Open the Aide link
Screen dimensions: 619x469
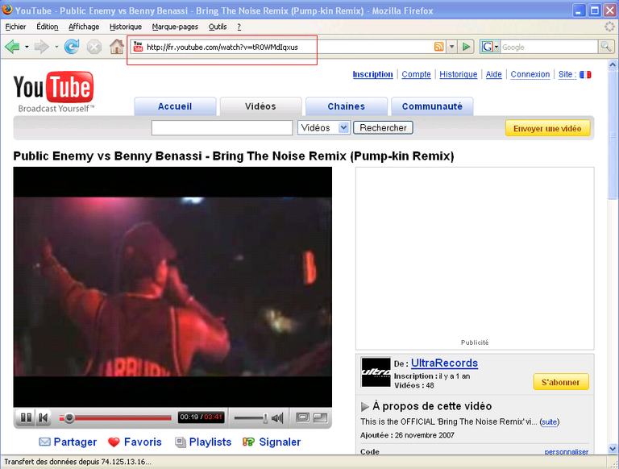pos(493,74)
